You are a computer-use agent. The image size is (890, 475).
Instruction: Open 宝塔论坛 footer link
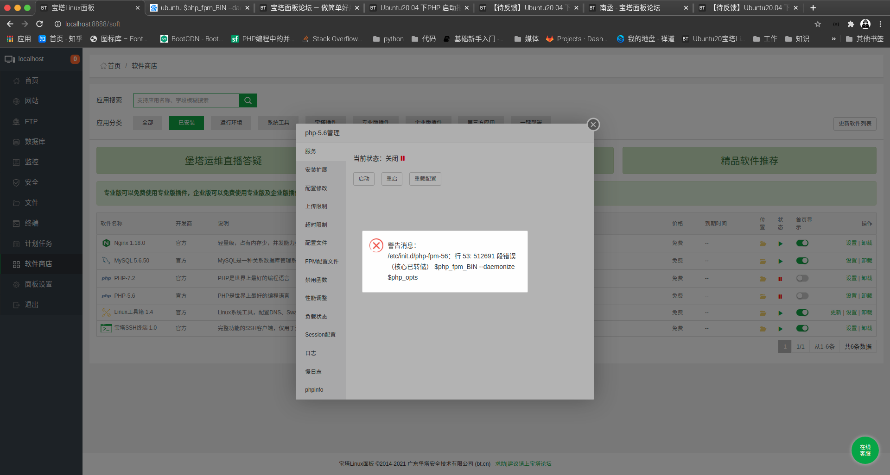pos(523,464)
